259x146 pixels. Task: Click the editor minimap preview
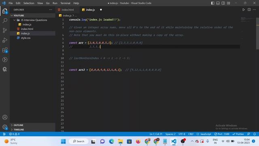click(x=248, y=20)
